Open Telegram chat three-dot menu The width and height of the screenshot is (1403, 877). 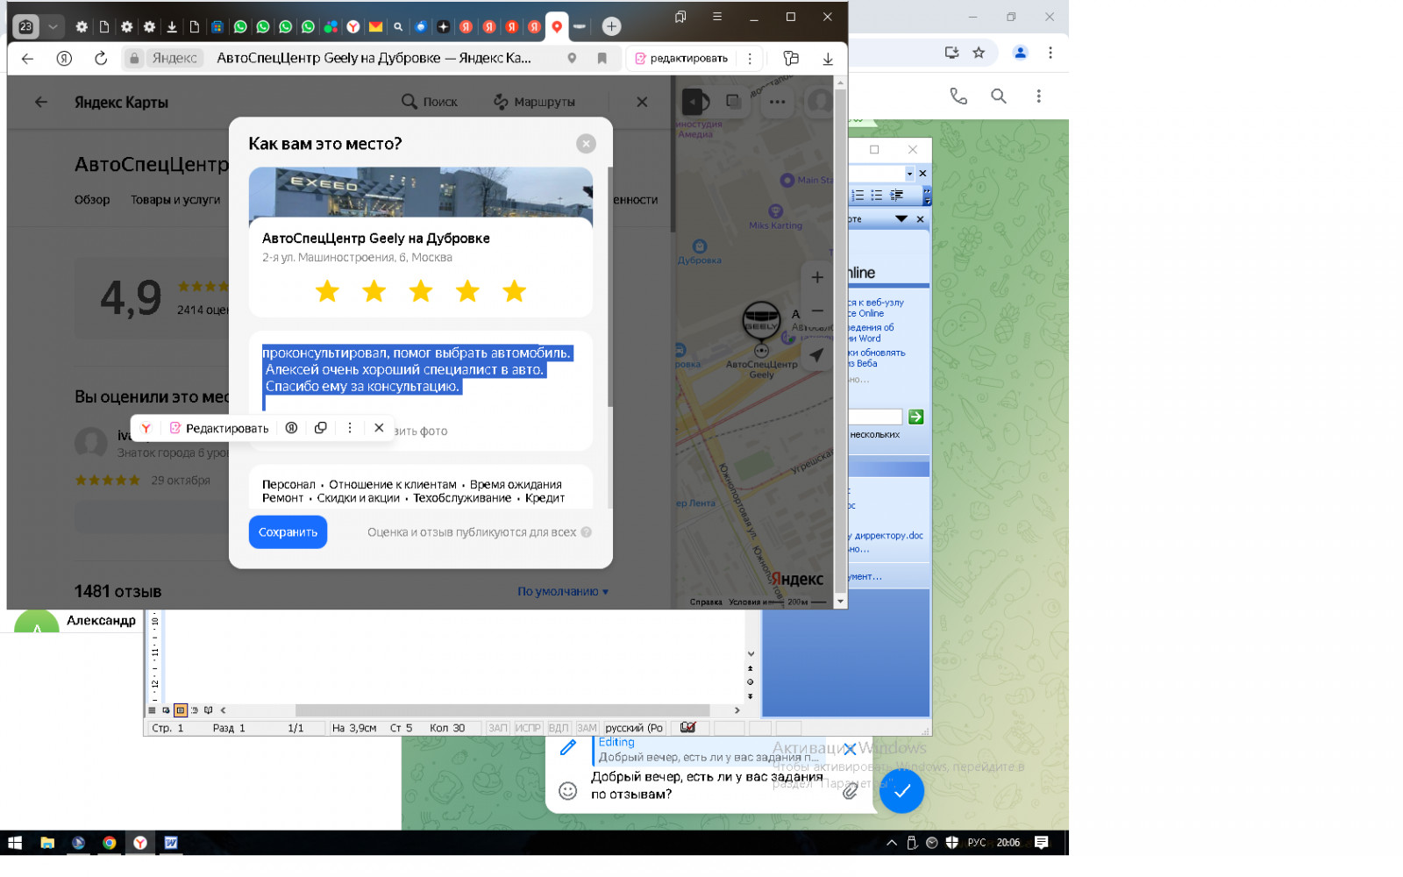1039,96
